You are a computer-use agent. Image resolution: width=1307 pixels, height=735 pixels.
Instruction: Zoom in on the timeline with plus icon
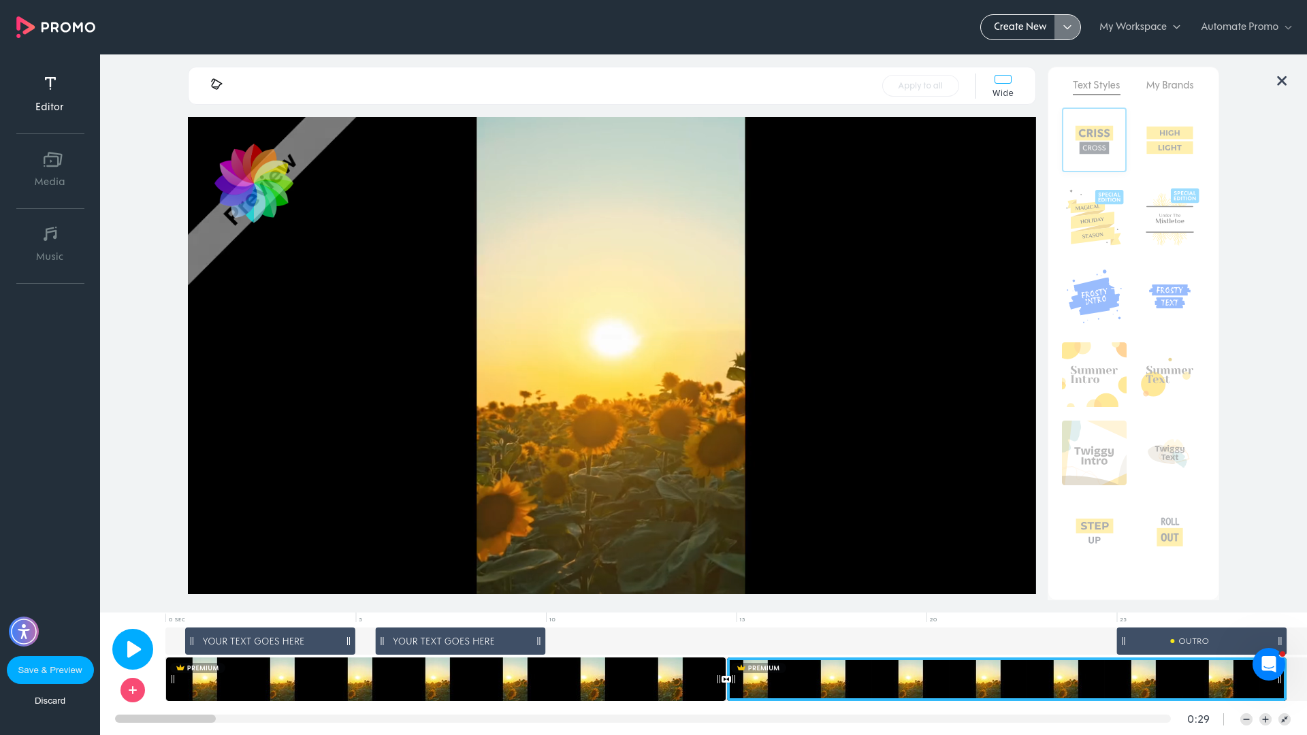[x=1264, y=719]
